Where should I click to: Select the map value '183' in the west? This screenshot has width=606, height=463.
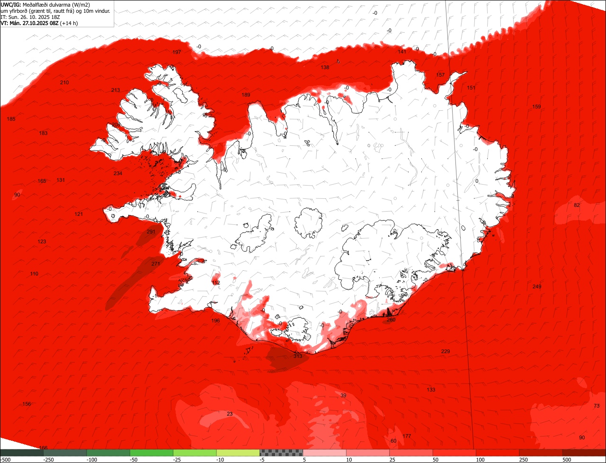43,134
